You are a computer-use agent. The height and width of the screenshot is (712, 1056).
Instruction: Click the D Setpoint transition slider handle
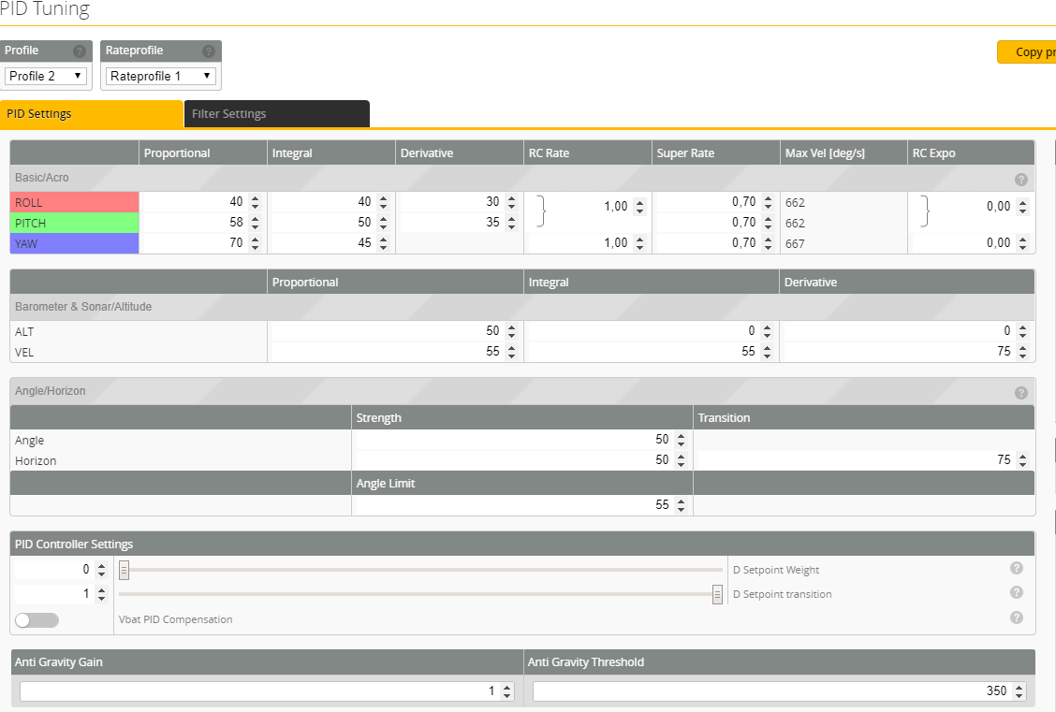(717, 593)
